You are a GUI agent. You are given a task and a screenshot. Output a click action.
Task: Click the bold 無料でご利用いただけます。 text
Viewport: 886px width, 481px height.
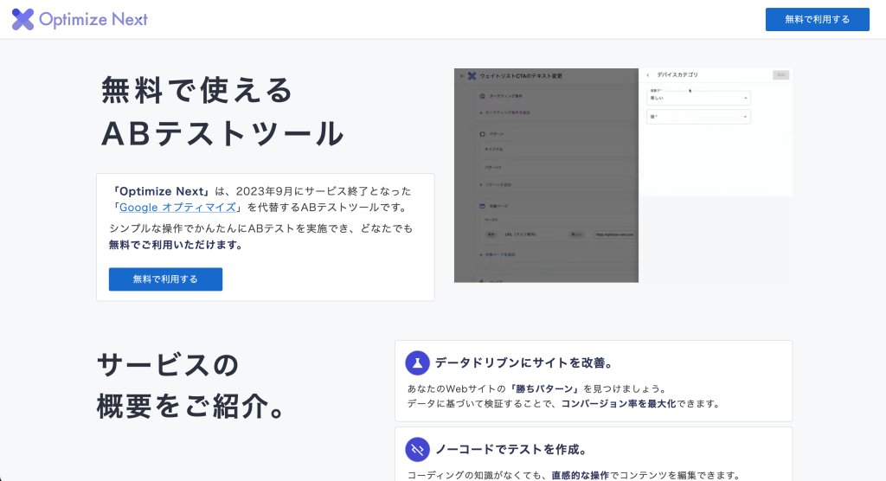177,245
